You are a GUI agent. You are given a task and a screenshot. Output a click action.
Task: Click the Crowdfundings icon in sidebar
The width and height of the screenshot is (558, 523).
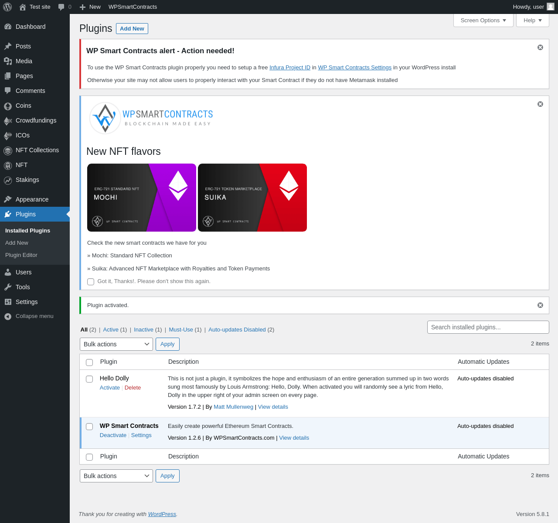coord(8,120)
